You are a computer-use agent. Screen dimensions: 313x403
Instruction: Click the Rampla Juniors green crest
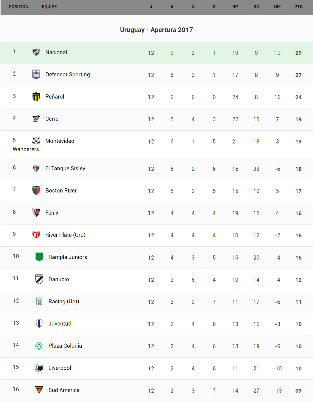pyautogui.click(x=39, y=257)
